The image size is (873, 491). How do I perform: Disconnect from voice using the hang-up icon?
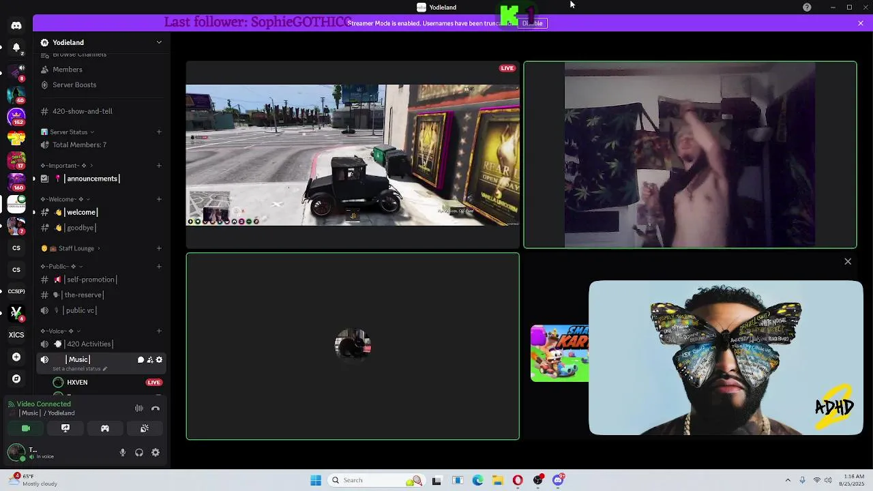156,408
